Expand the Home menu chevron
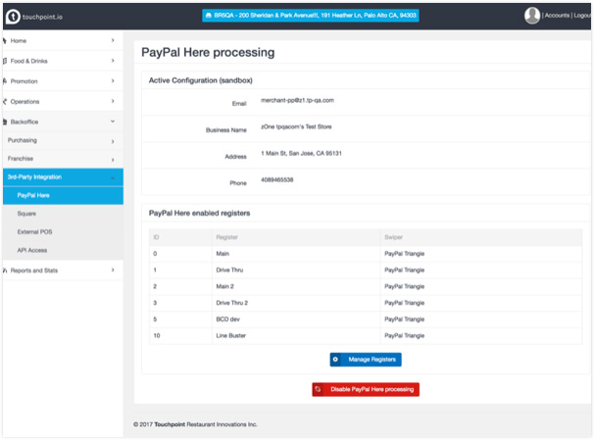The image size is (594, 440). coord(113,40)
